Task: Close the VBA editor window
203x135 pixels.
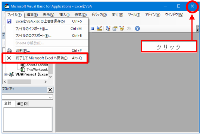Action: tap(193, 6)
